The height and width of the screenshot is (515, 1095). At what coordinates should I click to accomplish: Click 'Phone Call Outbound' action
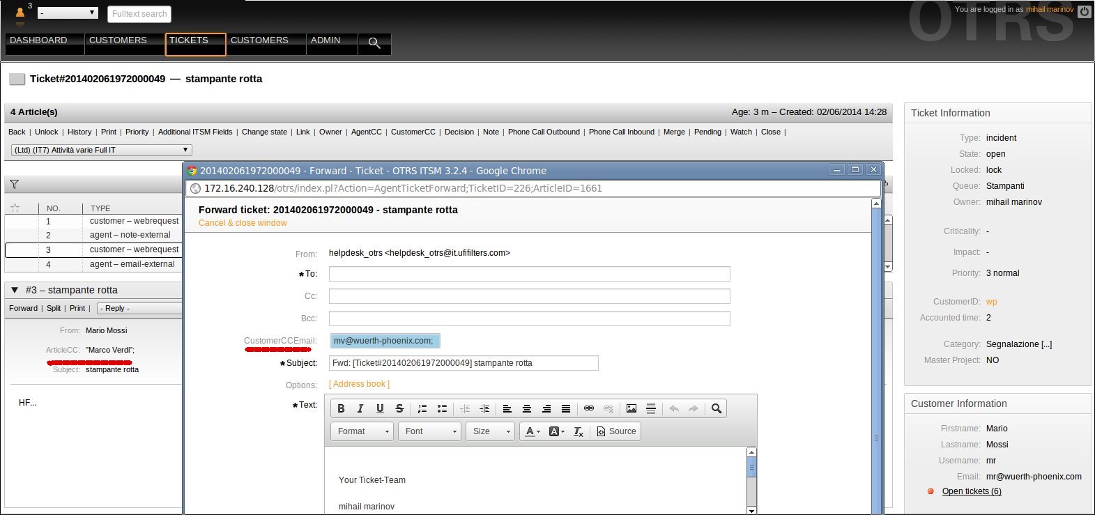pos(544,132)
